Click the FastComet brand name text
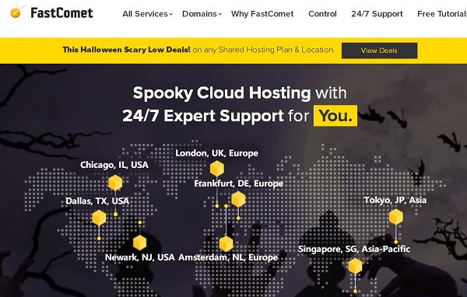This screenshot has width=467, height=297. 62,13
